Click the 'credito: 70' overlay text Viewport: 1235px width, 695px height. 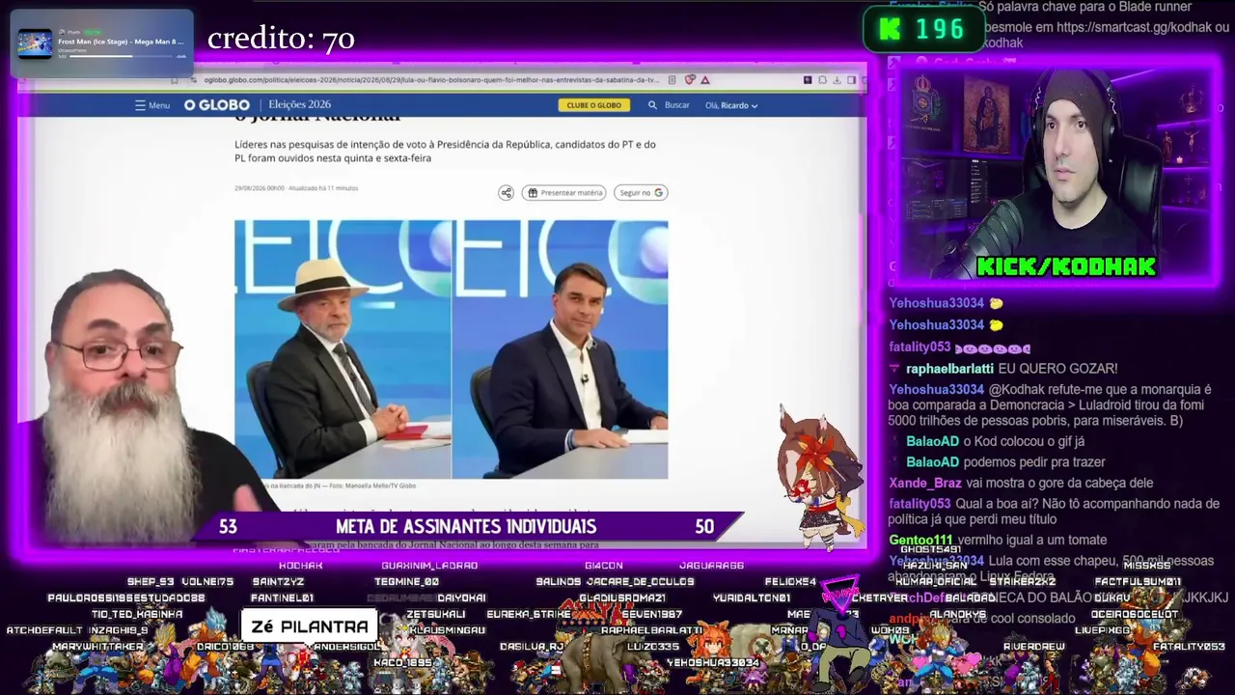281,39
